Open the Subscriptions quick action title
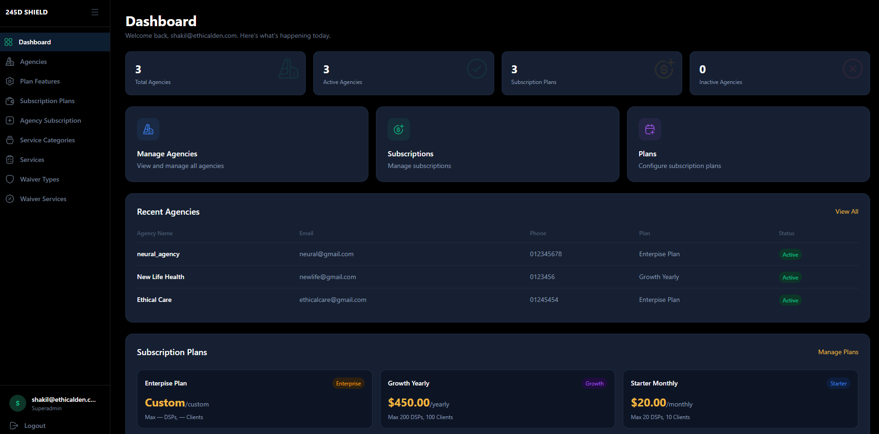This screenshot has height=434, width=879. [x=411, y=154]
